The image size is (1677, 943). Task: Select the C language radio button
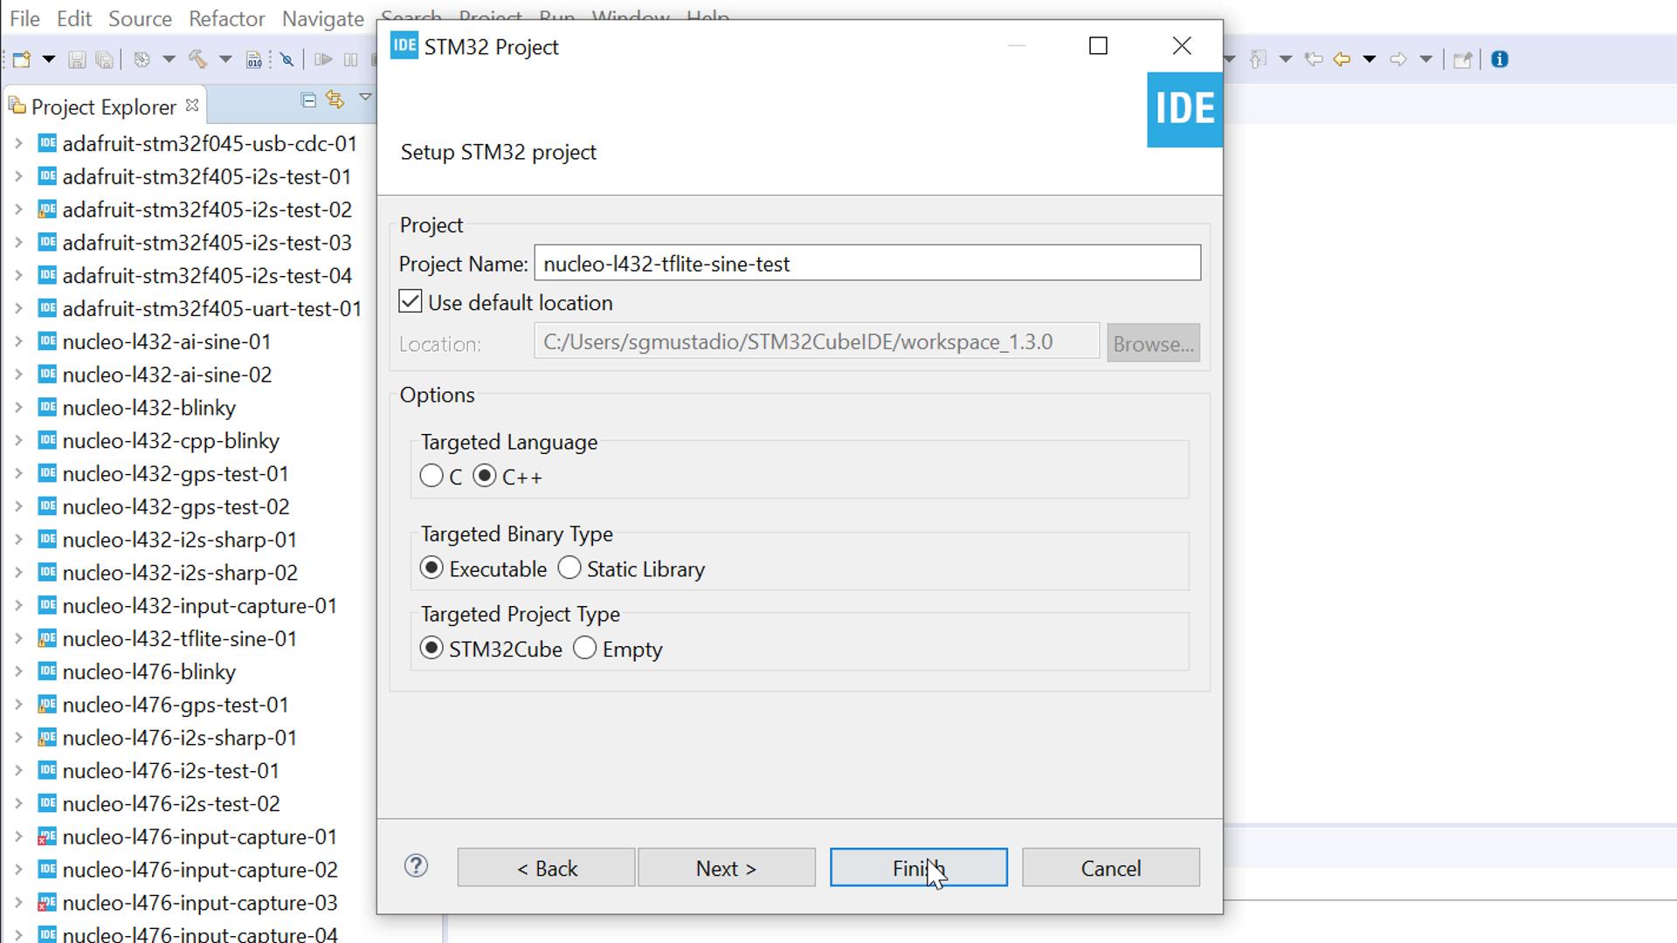[x=432, y=476]
